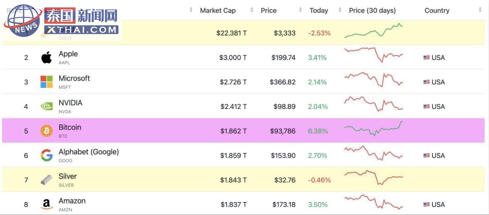
Task: Click the Apple logo icon
Action: click(x=47, y=58)
